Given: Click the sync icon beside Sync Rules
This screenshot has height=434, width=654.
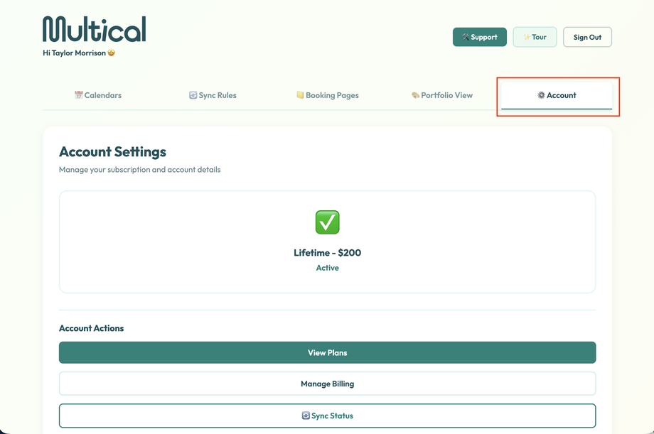Looking at the screenshot, I should (193, 95).
